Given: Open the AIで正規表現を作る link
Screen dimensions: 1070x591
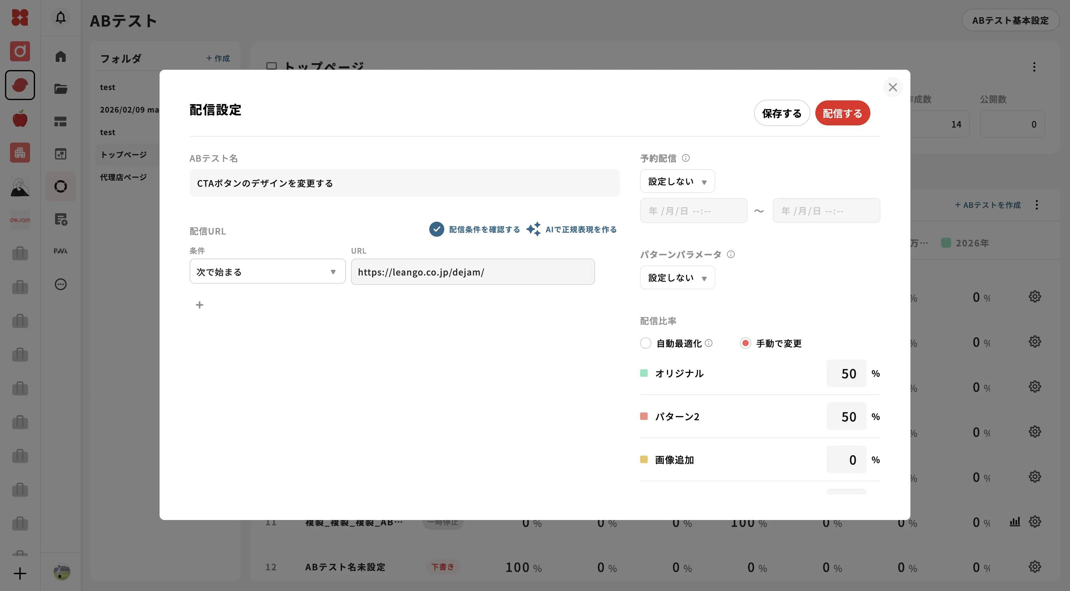Looking at the screenshot, I should pyautogui.click(x=581, y=230).
